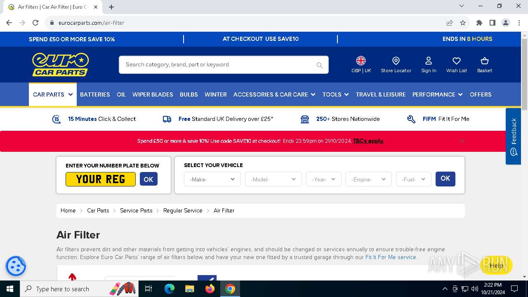The height and width of the screenshot is (297, 528).
Task: Open the Store Locator
Action: click(x=396, y=65)
